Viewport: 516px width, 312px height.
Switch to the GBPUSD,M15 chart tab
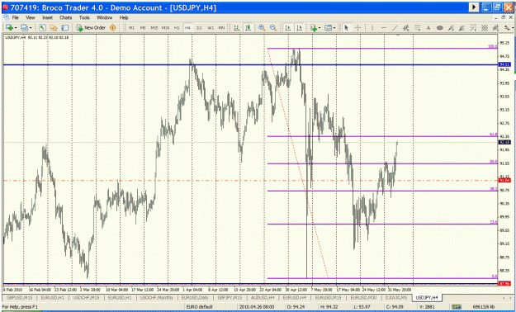pyautogui.click(x=19, y=297)
